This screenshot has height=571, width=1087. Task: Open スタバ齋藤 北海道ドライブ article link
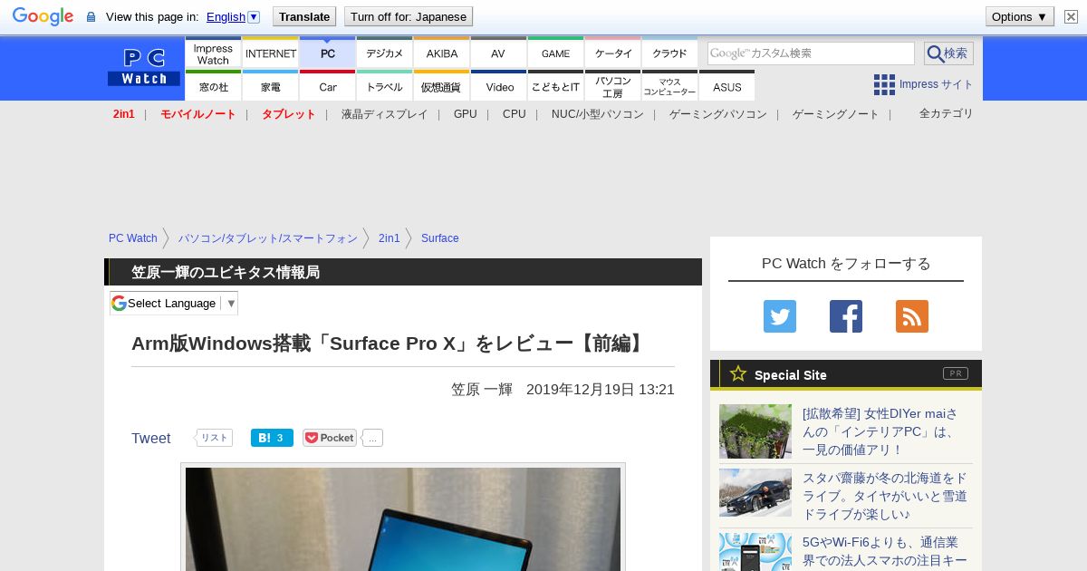tap(885, 496)
